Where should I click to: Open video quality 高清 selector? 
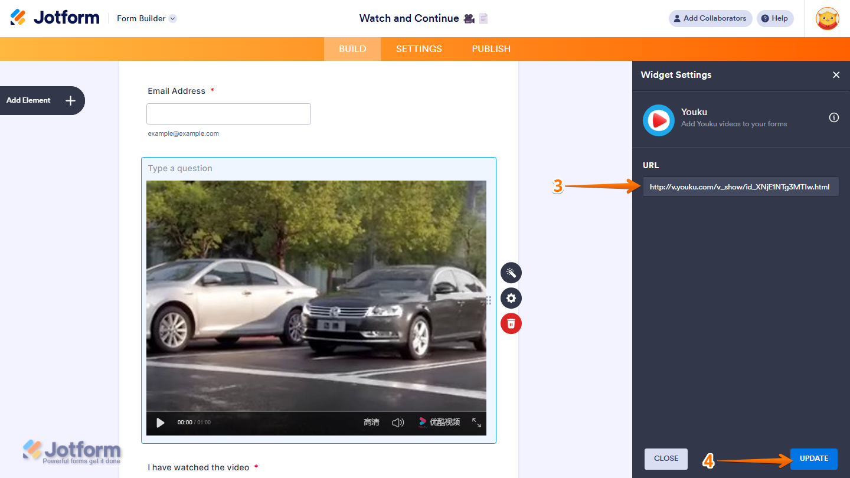(371, 423)
